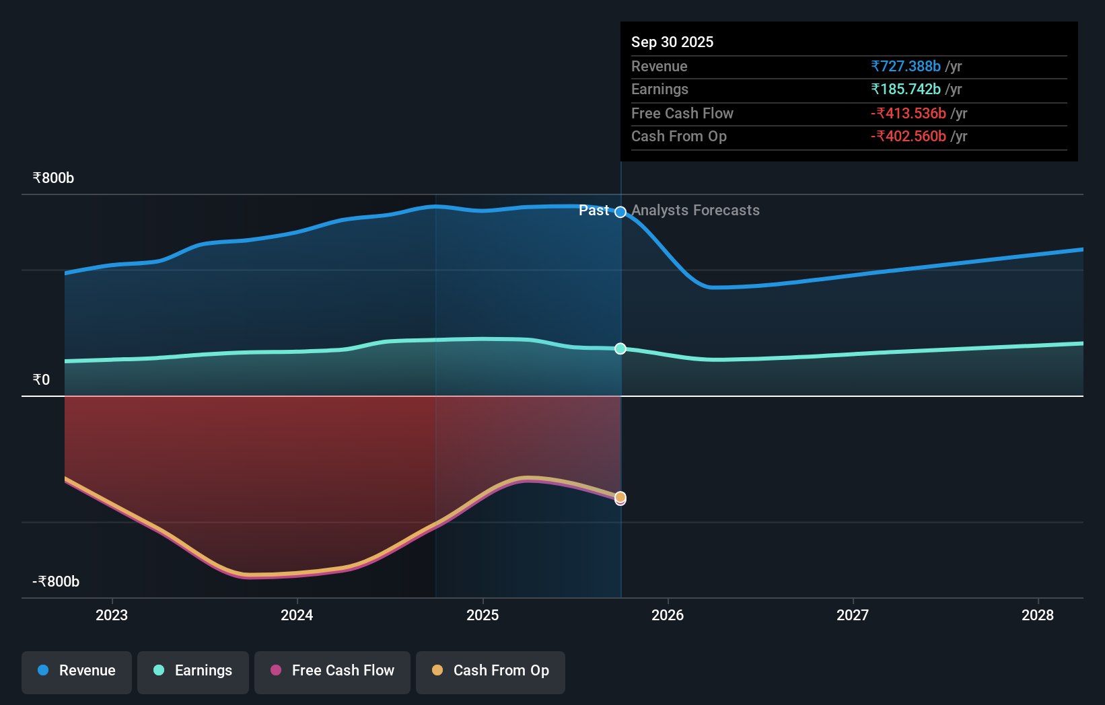Click the pink Free Cash Flow legend dot
Viewport: 1105px width, 705px height.
(x=275, y=671)
